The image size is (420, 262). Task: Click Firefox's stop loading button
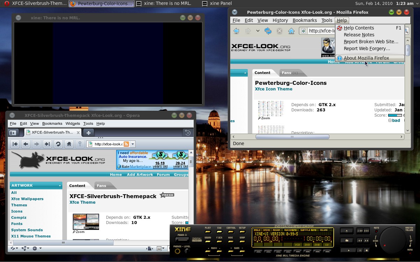pyautogui.click(x=279, y=31)
